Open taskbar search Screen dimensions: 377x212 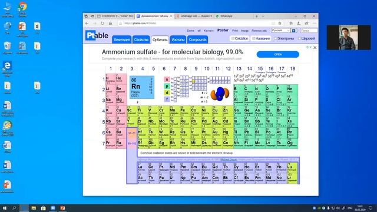tap(14, 208)
